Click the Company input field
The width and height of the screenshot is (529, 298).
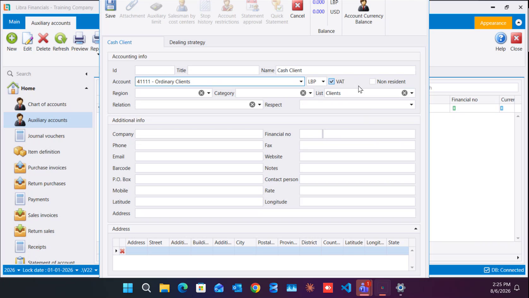199,134
